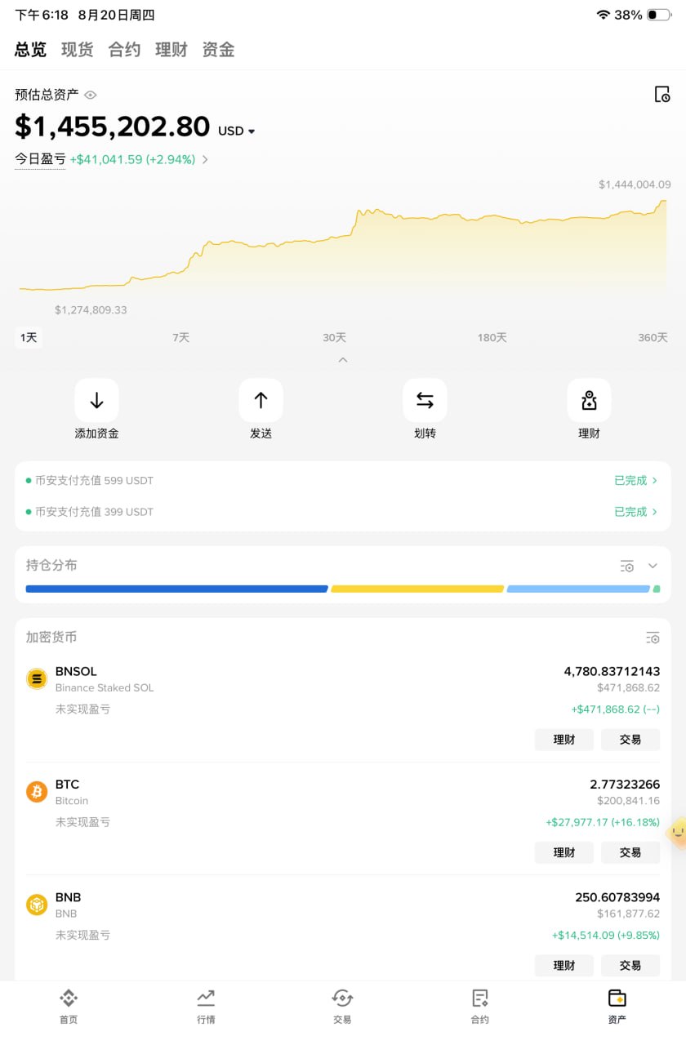Tap 交易 button in BNSOL row
The height and width of the screenshot is (1045, 686).
(x=630, y=740)
